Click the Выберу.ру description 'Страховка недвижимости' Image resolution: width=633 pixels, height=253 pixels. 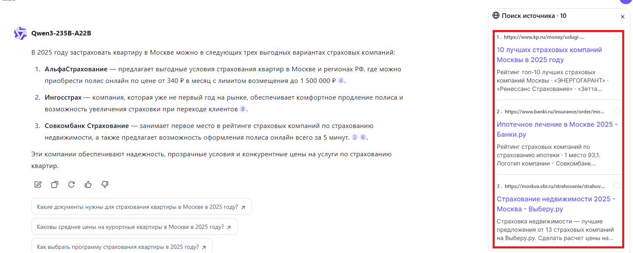[555, 230]
